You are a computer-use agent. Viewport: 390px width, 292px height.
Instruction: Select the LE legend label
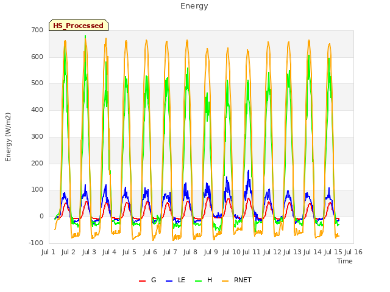tap(182, 280)
